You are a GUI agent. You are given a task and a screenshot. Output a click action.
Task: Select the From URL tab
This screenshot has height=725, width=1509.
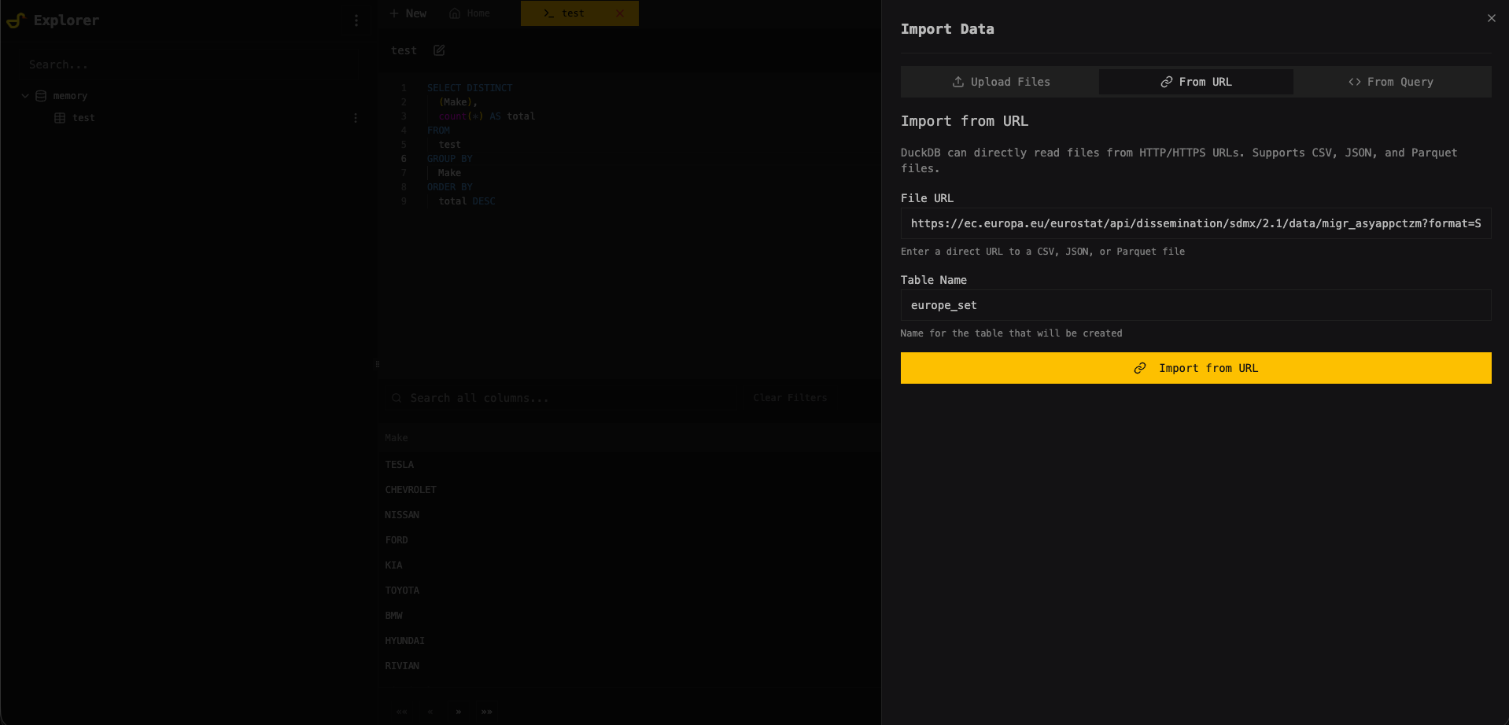[x=1196, y=82]
